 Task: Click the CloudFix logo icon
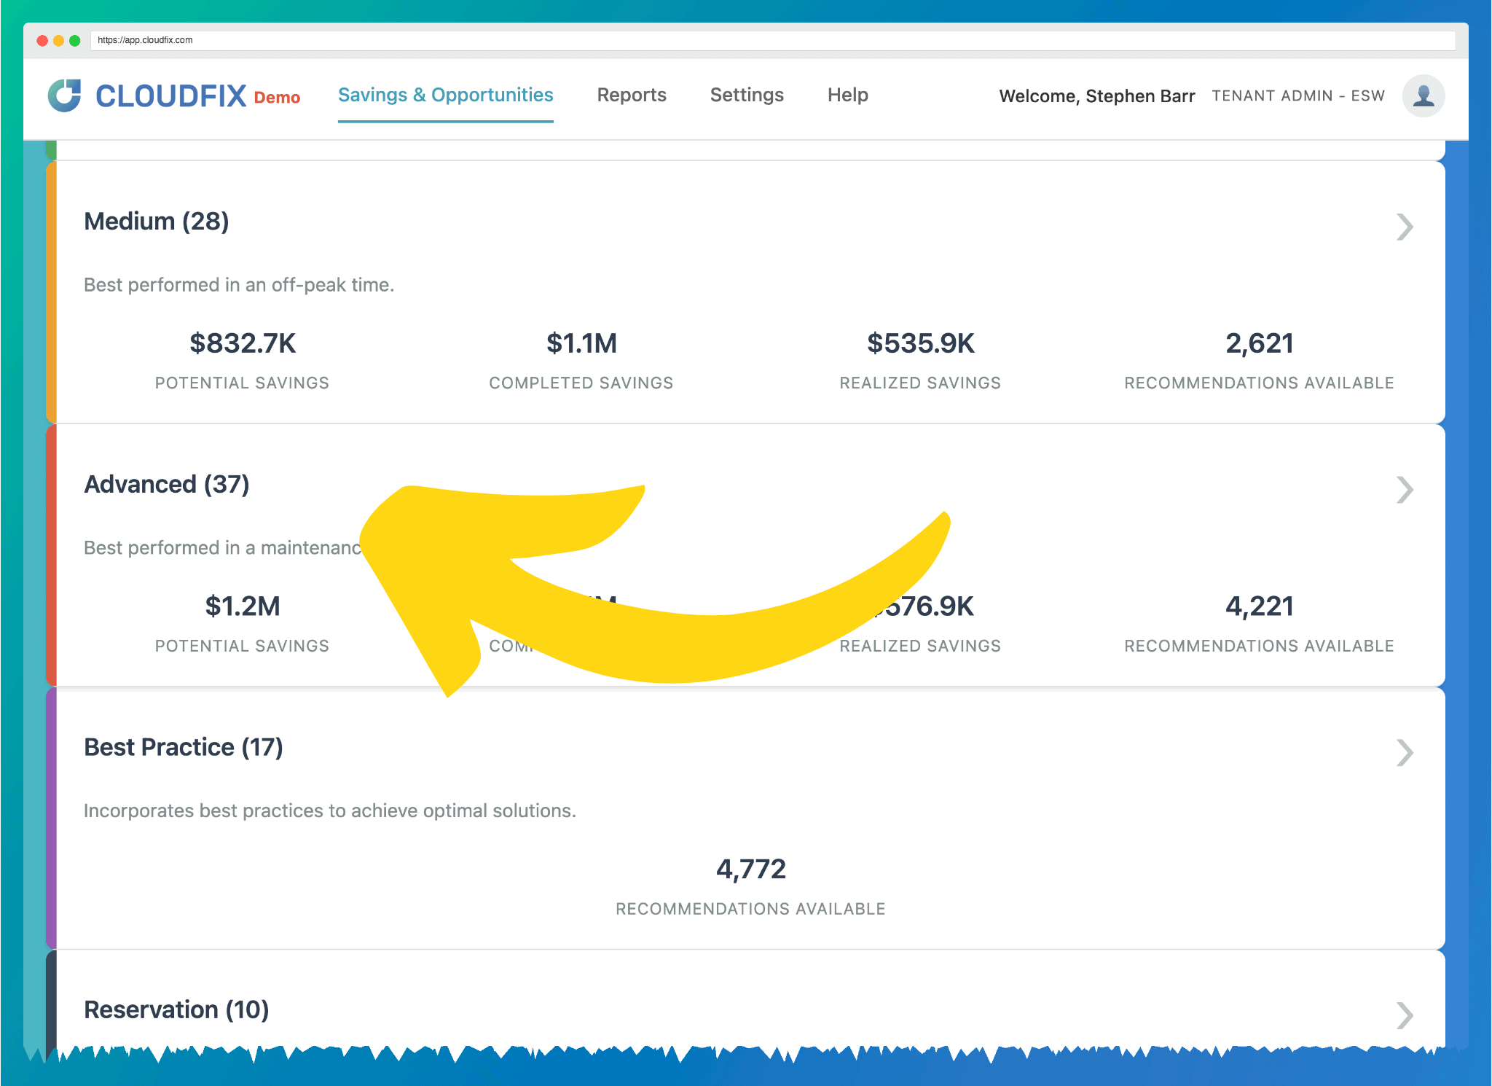coord(64,95)
